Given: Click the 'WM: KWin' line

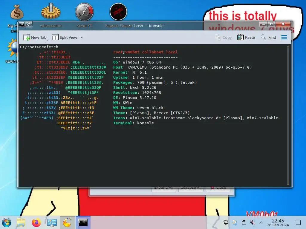Looking at the screenshot, I should pos(123,103).
